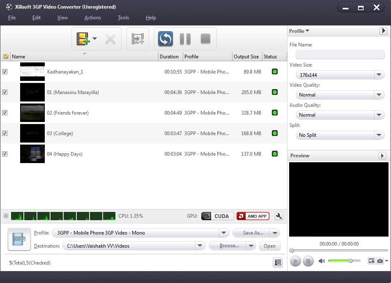Screen dimensions: 391x283
Task: Click the CUDA GPU acceleration badge
Action: 217,216
